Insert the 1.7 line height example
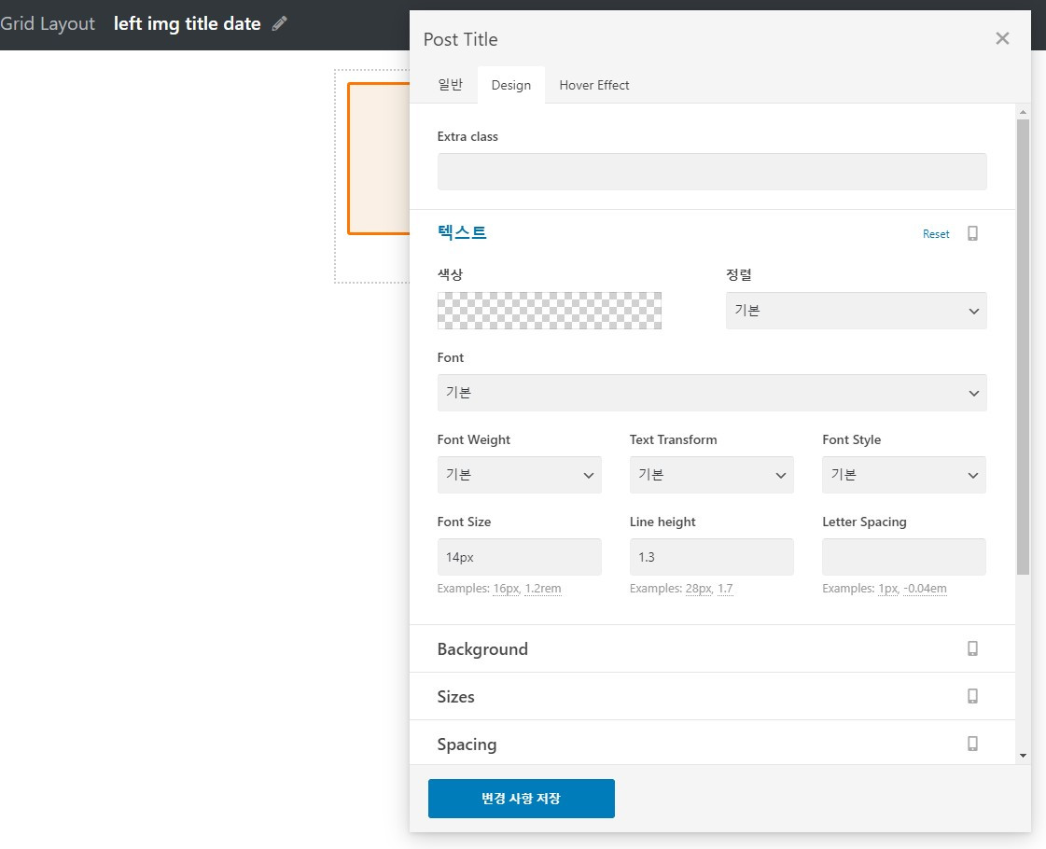Image resolution: width=1046 pixels, height=849 pixels. coord(725,588)
